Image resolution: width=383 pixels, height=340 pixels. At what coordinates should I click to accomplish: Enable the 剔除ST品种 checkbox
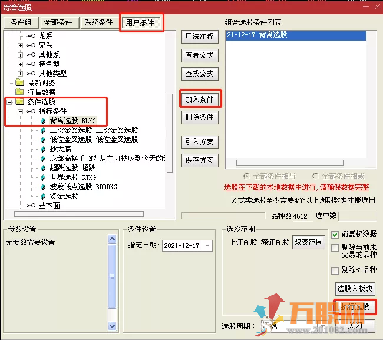[335, 270]
